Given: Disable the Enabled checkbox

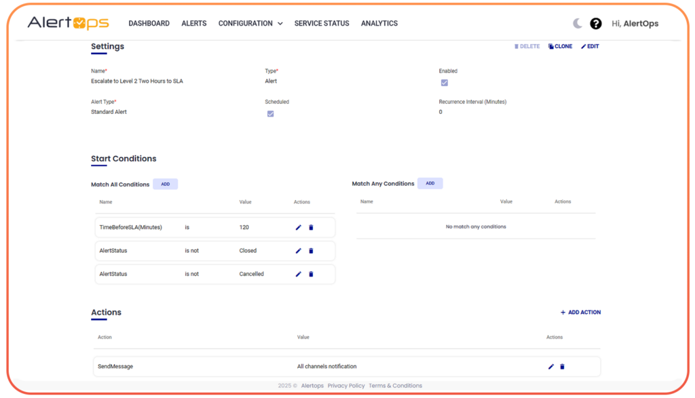Looking at the screenshot, I should (x=444, y=82).
